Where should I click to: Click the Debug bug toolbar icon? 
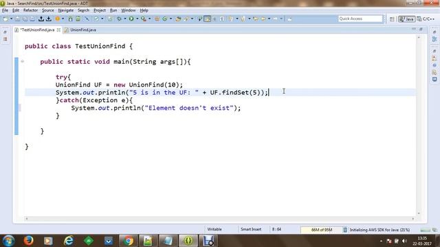pyautogui.click(x=119, y=19)
